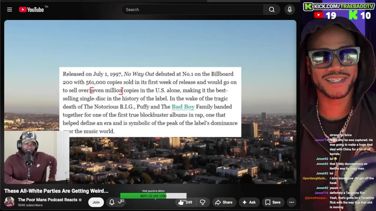The width and height of the screenshot is (376, 211).
Task: Click the KICK.COM/TRAEBADDTV banner text
Action: [x=344, y=6]
